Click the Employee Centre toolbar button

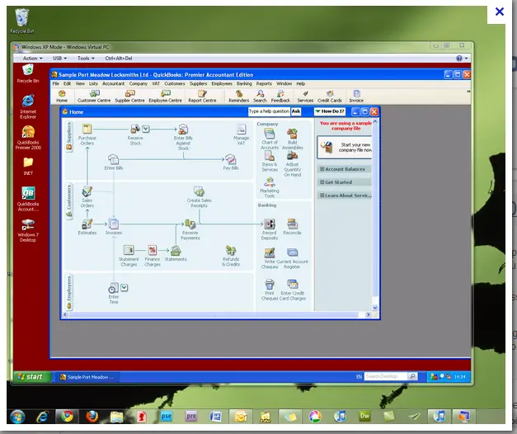(165, 97)
